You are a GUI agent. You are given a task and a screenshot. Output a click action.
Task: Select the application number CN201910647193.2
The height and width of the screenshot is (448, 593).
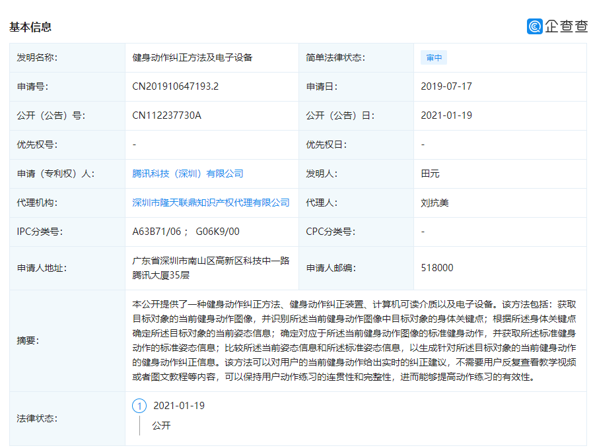click(x=175, y=86)
